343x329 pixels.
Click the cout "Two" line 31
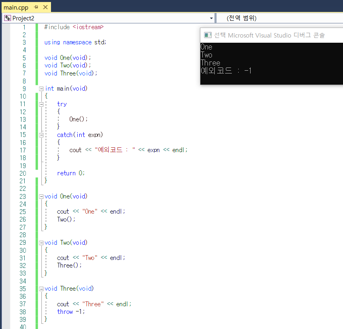point(91,258)
